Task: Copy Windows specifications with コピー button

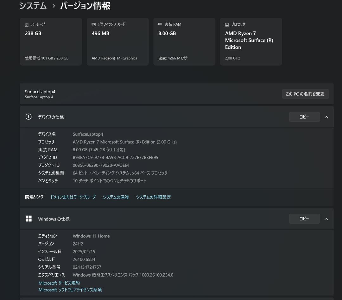Action: 304,219
